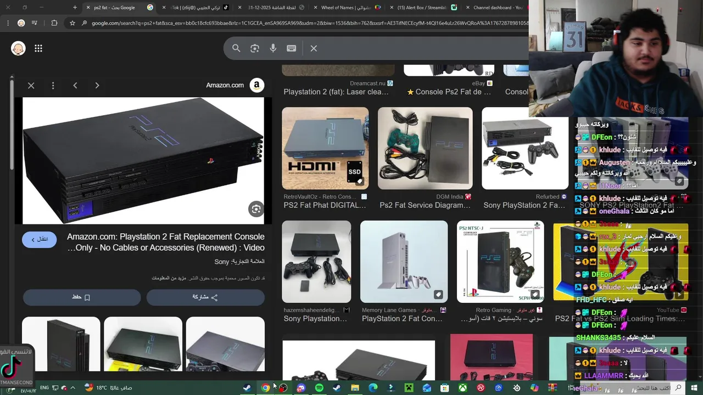Save the image with the حفظ button
This screenshot has width=703, height=395.
(x=82, y=297)
